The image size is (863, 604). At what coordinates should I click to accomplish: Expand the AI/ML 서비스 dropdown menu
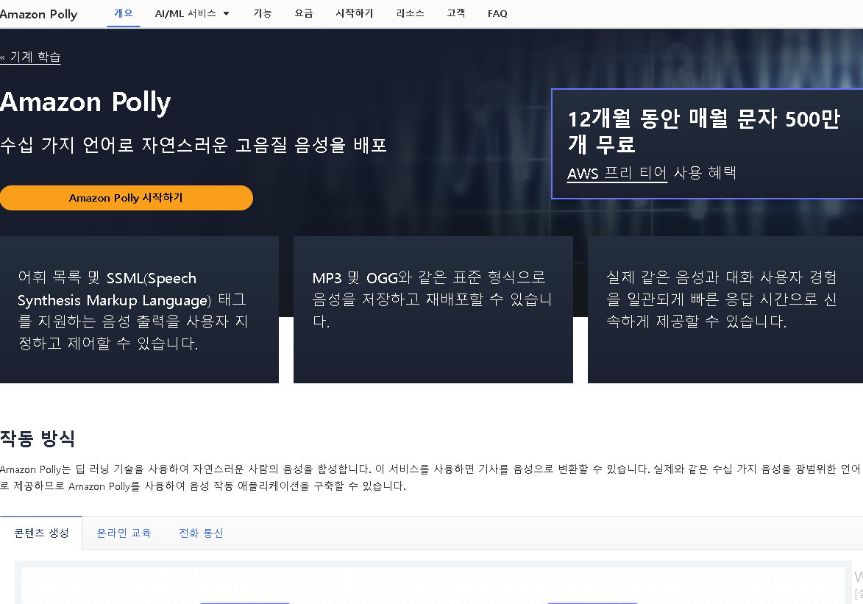pyautogui.click(x=191, y=13)
